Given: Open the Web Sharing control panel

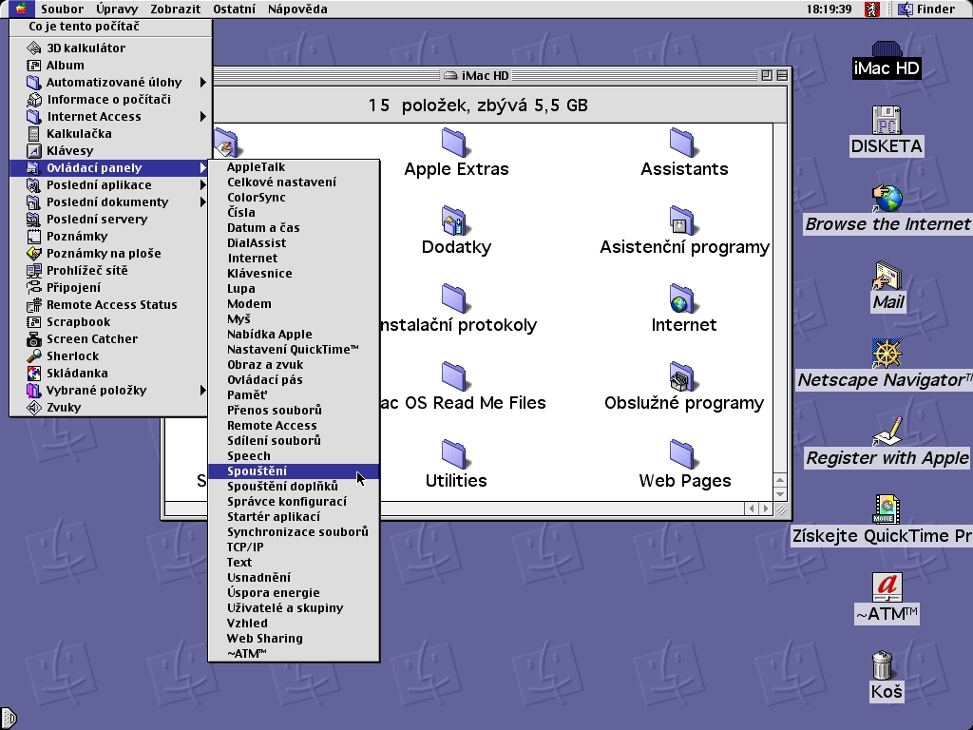Looking at the screenshot, I should [x=294, y=639].
